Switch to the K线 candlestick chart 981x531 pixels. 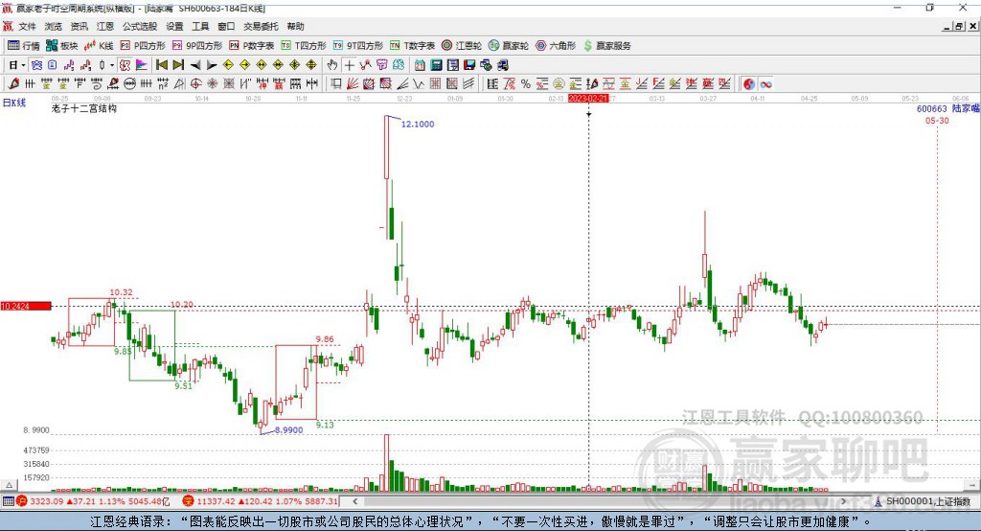99,46
